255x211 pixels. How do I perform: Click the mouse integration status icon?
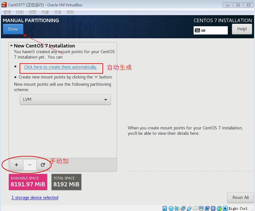(219, 208)
